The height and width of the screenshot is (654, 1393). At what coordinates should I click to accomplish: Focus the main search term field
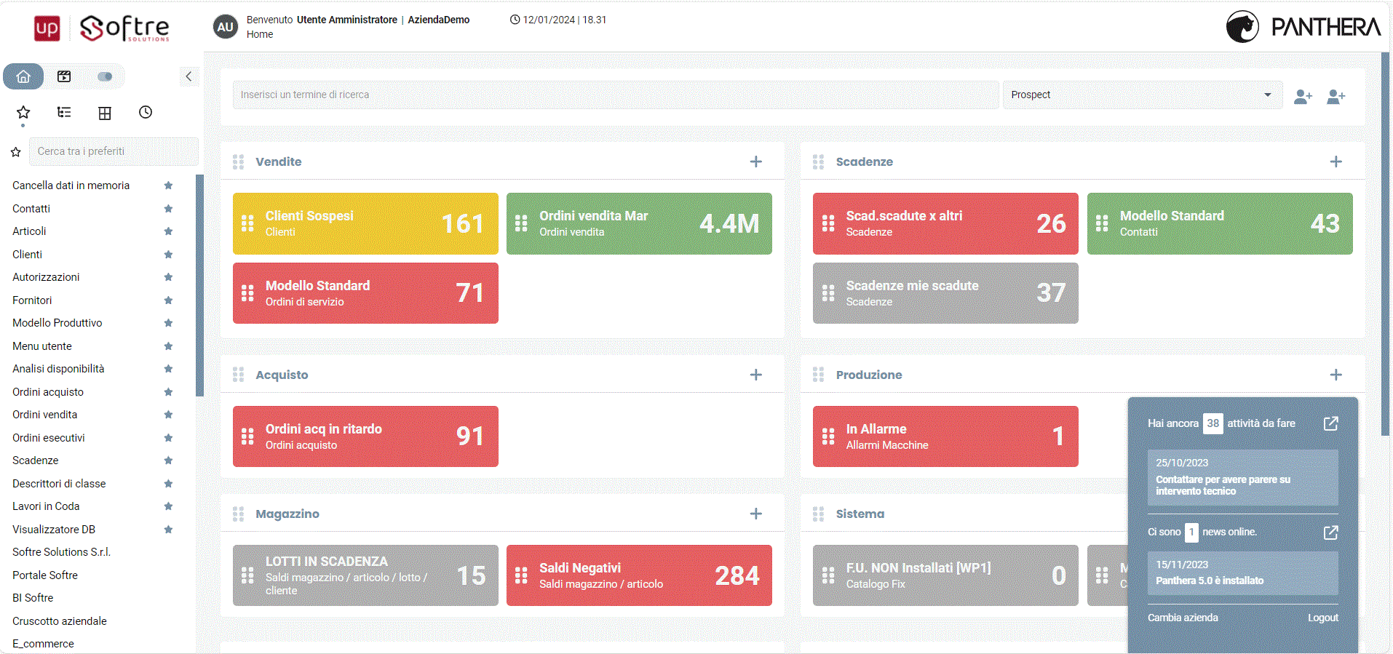[x=615, y=95]
